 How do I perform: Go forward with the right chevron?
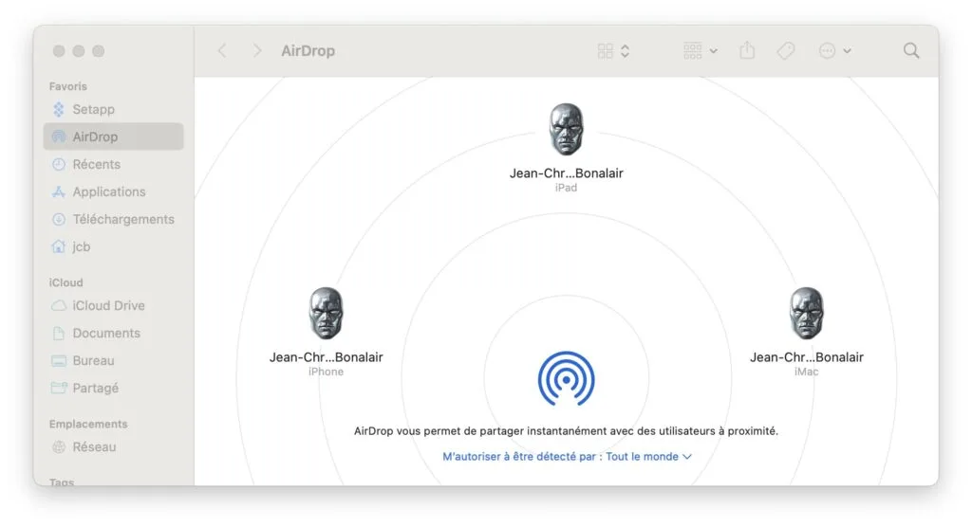(256, 51)
